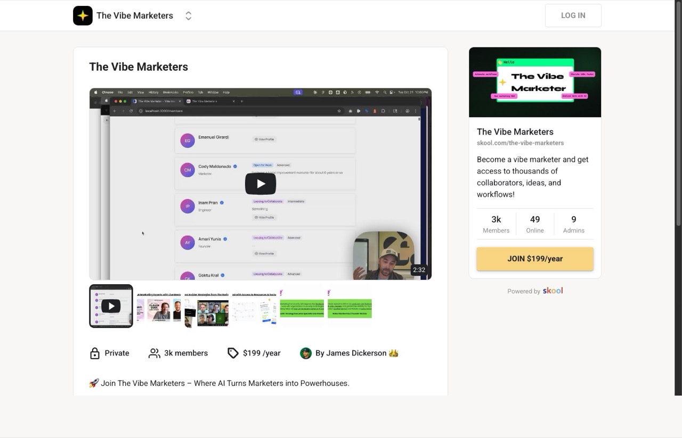Click the community description paragraph in sidebar

(x=534, y=177)
